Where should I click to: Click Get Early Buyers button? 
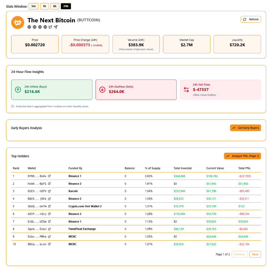[246, 128]
